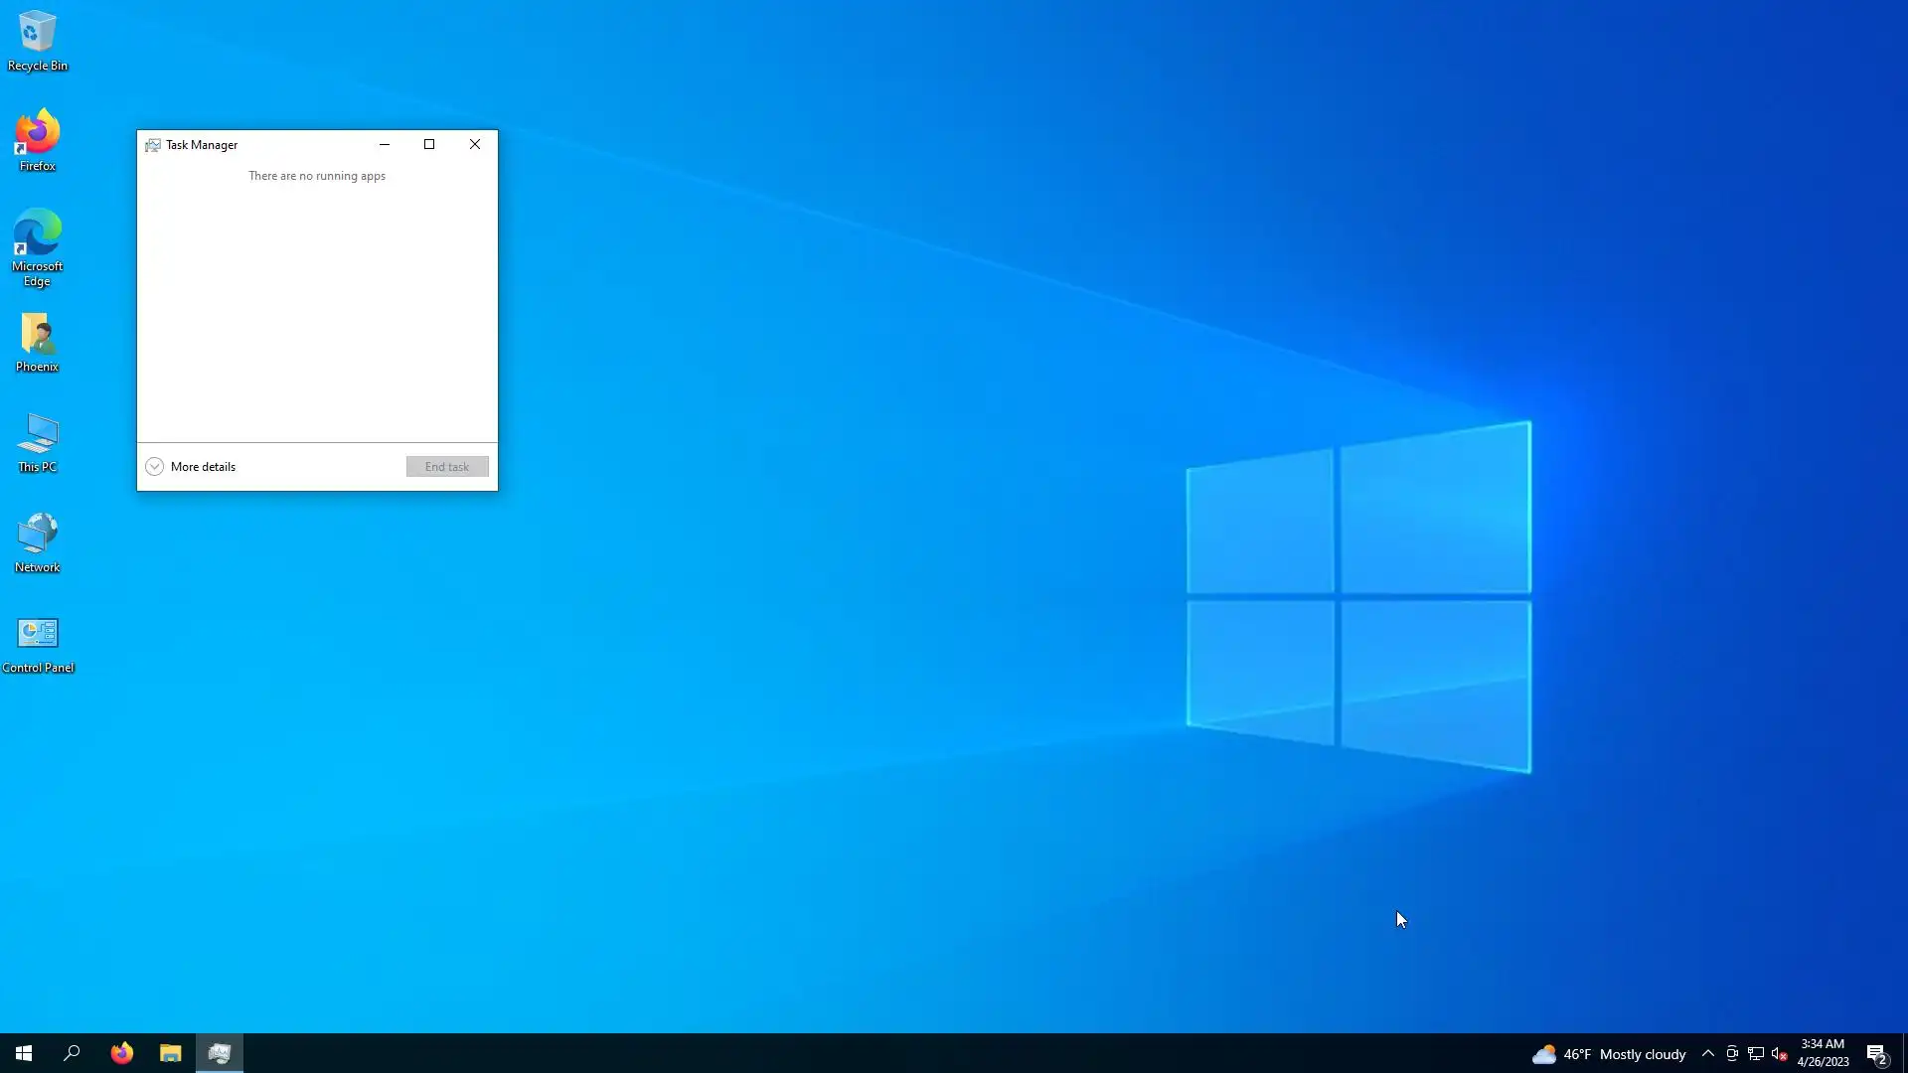
Task: Open the network status tray icon
Action: pyautogui.click(x=1755, y=1054)
